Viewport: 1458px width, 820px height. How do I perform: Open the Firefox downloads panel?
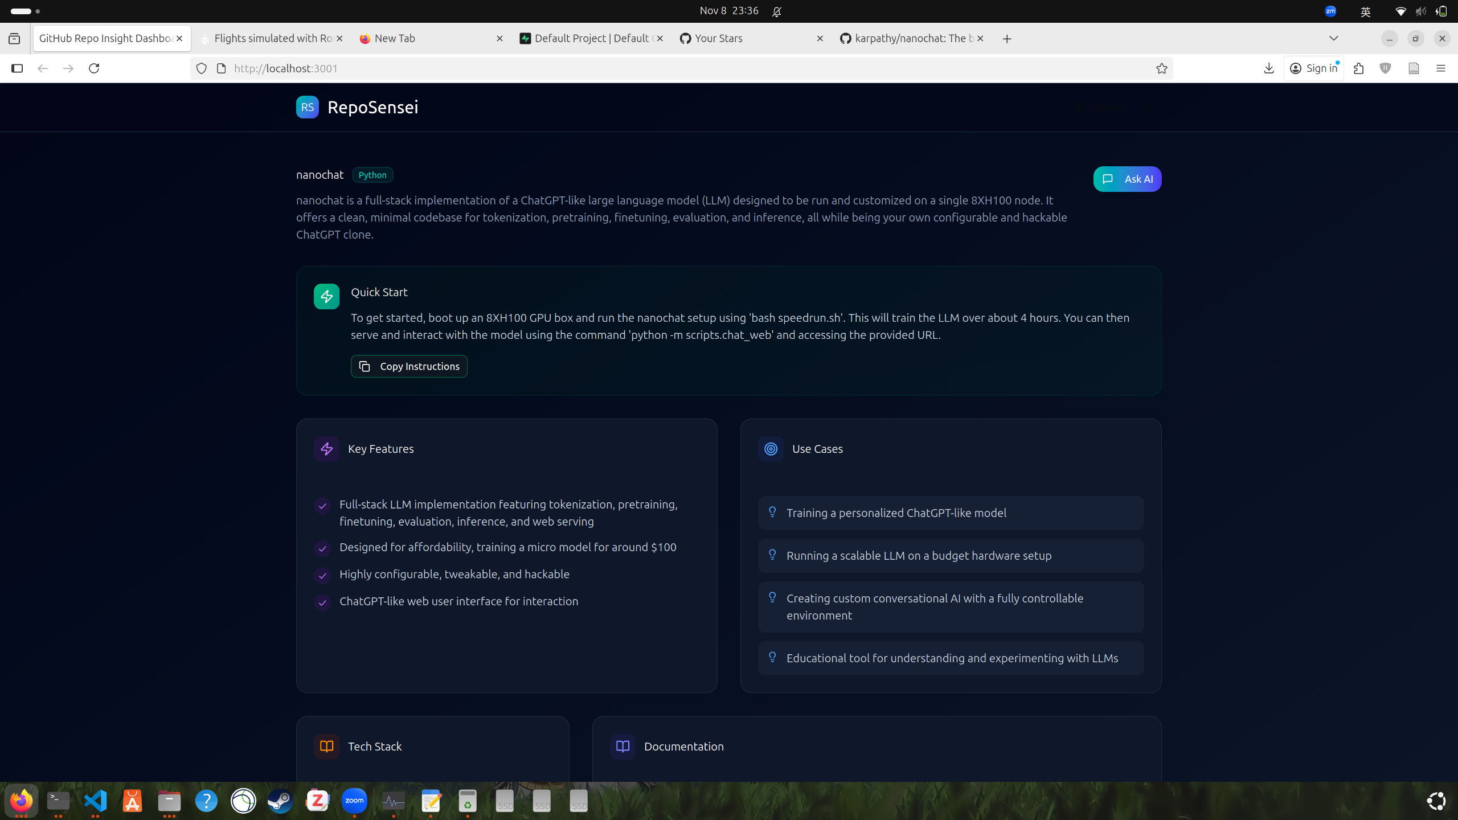coord(1268,68)
